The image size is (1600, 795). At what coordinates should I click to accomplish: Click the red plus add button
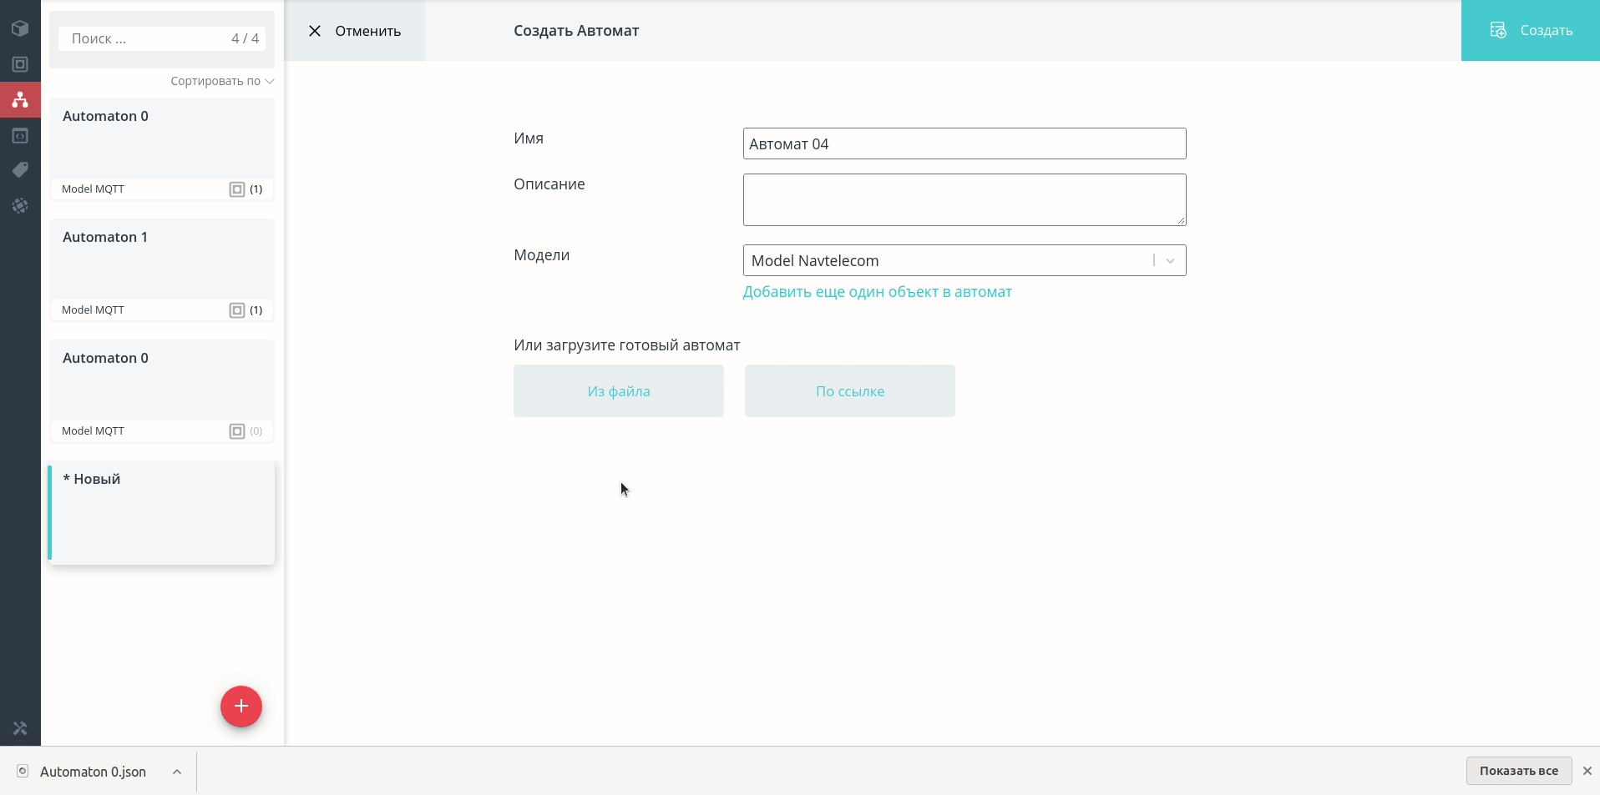[x=241, y=707]
